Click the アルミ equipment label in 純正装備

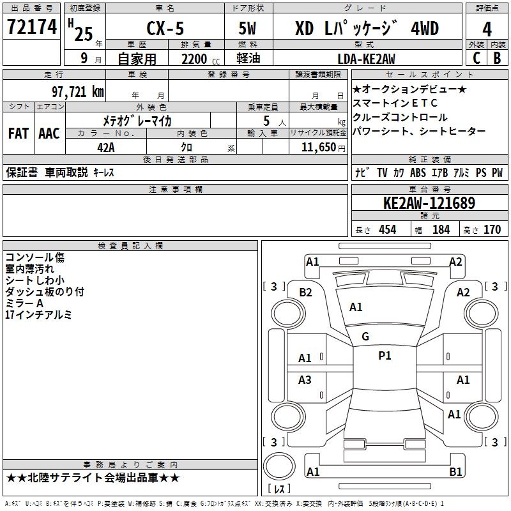pos(461,172)
